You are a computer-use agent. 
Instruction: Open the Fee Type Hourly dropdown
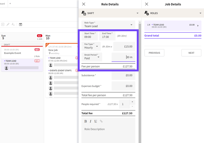point(91,46)
